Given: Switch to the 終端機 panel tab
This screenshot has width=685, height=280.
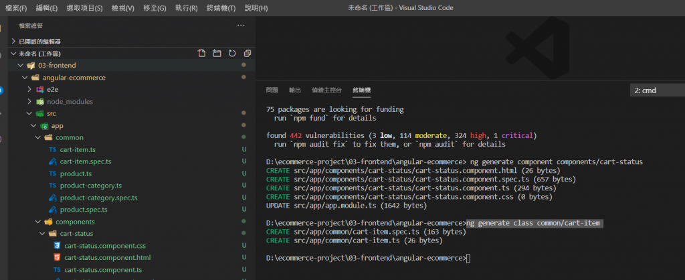Looking at the screenshot, I should click(x=362, y=90).
